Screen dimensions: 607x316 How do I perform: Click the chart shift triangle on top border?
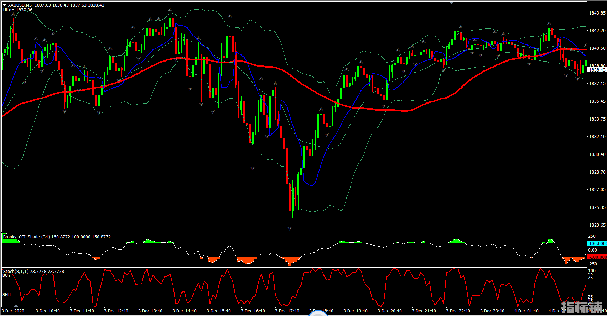pyautogui.click(x=452, y=3)
